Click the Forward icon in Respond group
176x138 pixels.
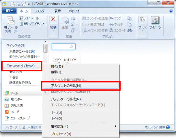[x=73, y=24]
